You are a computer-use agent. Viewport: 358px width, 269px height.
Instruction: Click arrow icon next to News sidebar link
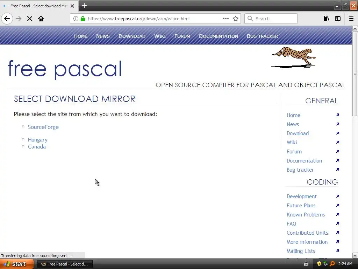click(338, 124)
